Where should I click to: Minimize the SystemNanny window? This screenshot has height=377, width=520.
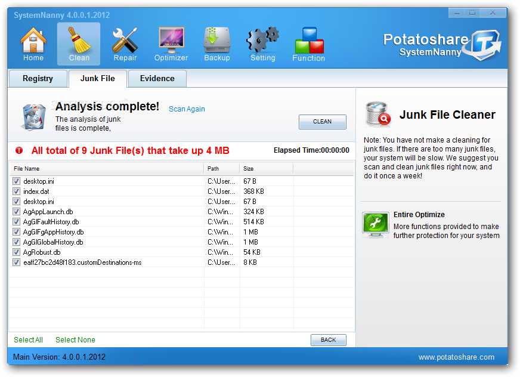pyautogui.click(x=457, y=13)
